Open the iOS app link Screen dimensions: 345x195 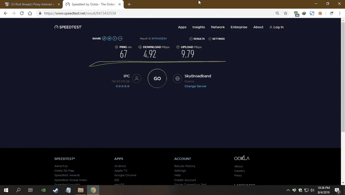click(x=117, y=180)
